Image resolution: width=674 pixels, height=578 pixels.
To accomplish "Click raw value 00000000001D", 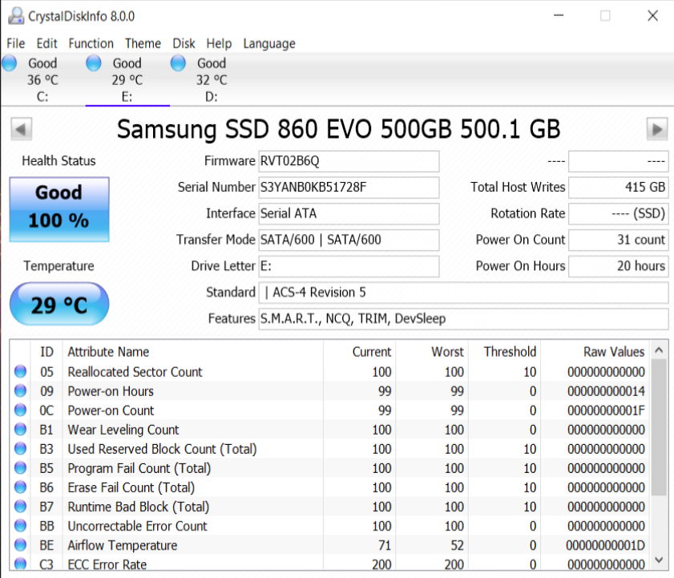I will [x=606, y=546].
